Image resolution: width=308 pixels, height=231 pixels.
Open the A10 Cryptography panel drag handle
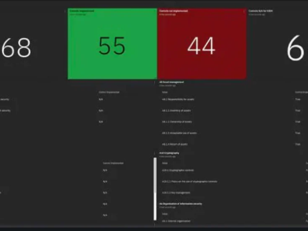pos(155,153)
